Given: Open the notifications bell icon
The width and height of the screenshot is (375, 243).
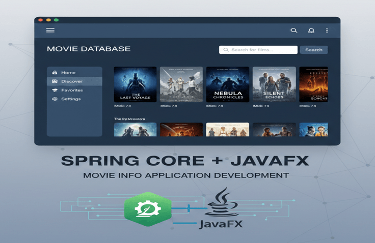Looking at the screenshot, I should tap(311, 31).
